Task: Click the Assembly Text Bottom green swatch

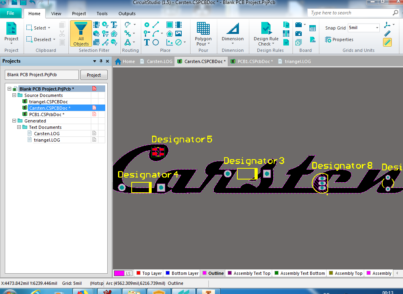Action: (277, 273)
